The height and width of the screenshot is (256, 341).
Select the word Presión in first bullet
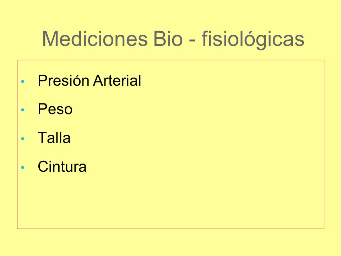64,80
